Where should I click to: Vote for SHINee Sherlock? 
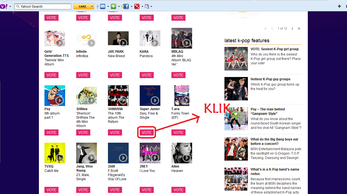click(83, 132)
